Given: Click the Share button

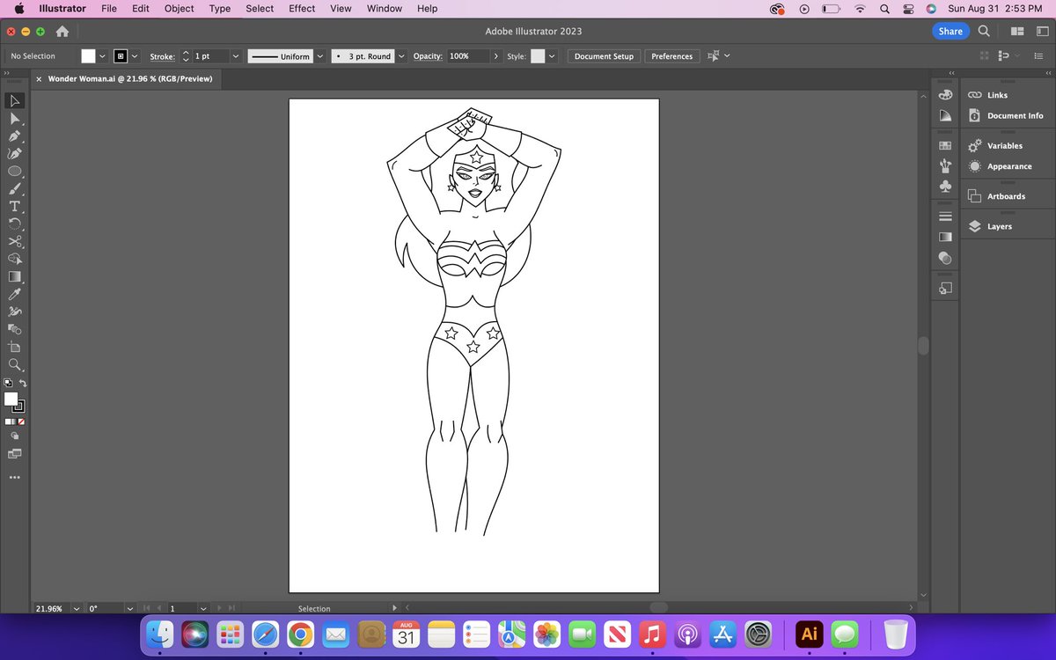Looking at the screenshot, I should coord(950,31).
